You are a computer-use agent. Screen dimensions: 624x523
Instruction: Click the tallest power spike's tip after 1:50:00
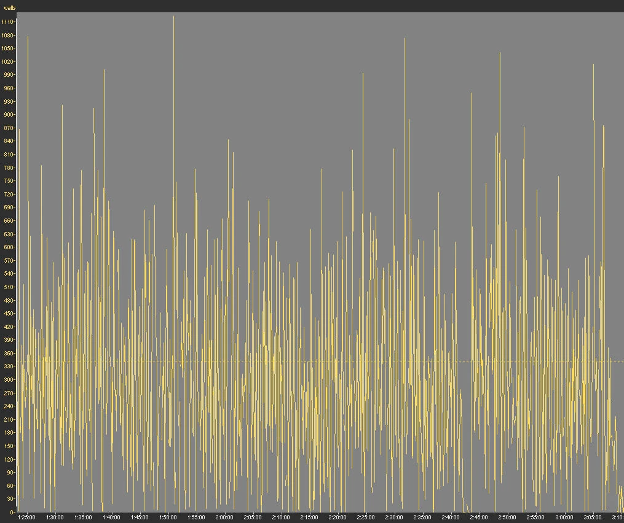click(173, 17)
